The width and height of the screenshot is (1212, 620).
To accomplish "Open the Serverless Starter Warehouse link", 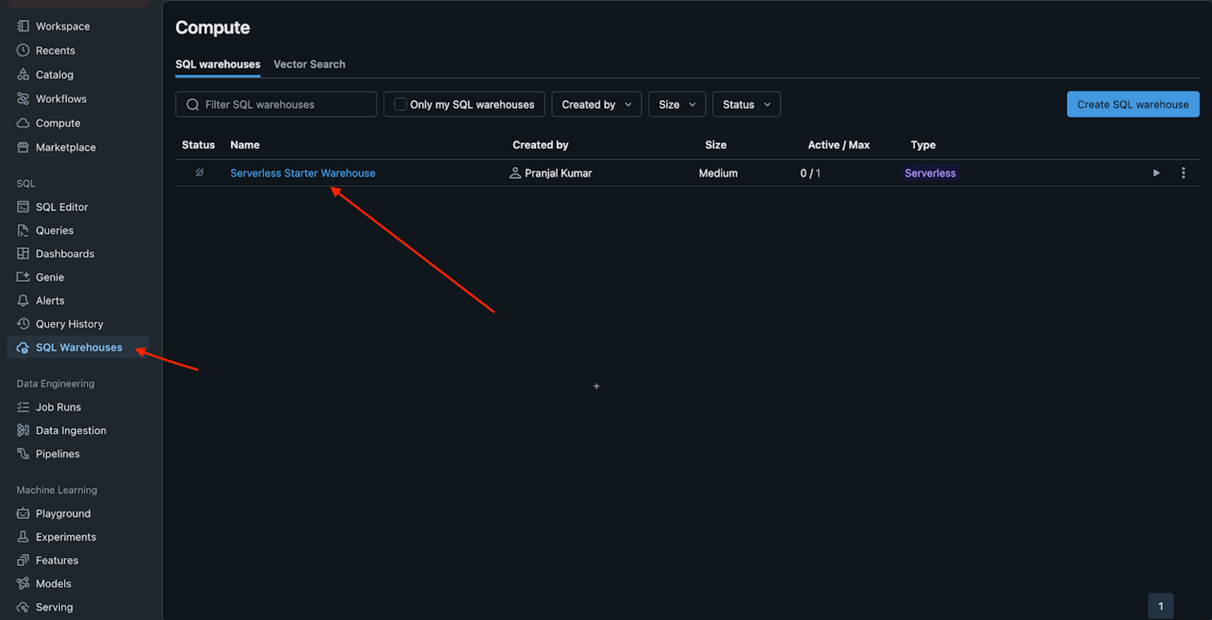I will (x=303, y=173).
